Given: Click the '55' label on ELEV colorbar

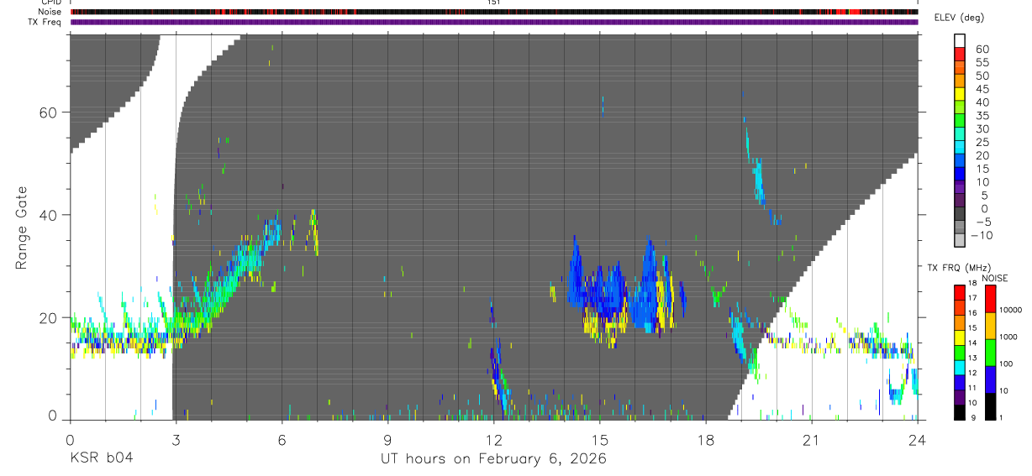Looking at the screenshot, I should tap(981, 62).
